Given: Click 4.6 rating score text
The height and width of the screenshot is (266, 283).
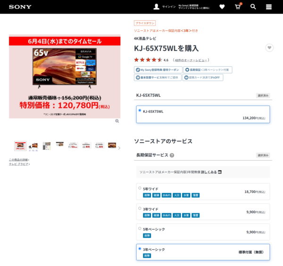Looking at the screenshot, I should tap(166, 60).
